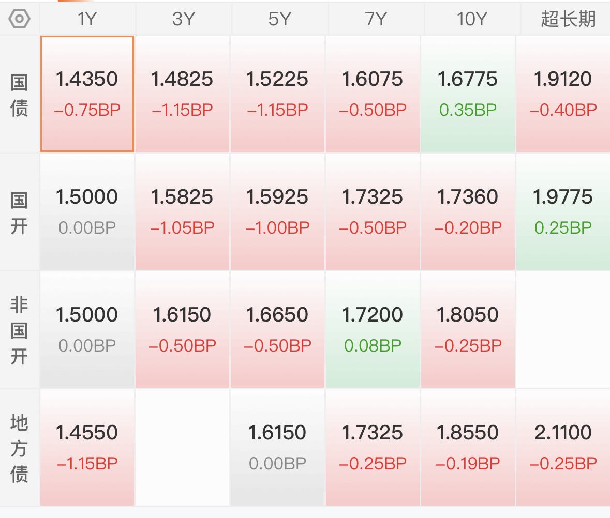The image size is (610, 518).
Task: Select the 国开 7Y cell showing 1.7325
Action: (373, 212)
